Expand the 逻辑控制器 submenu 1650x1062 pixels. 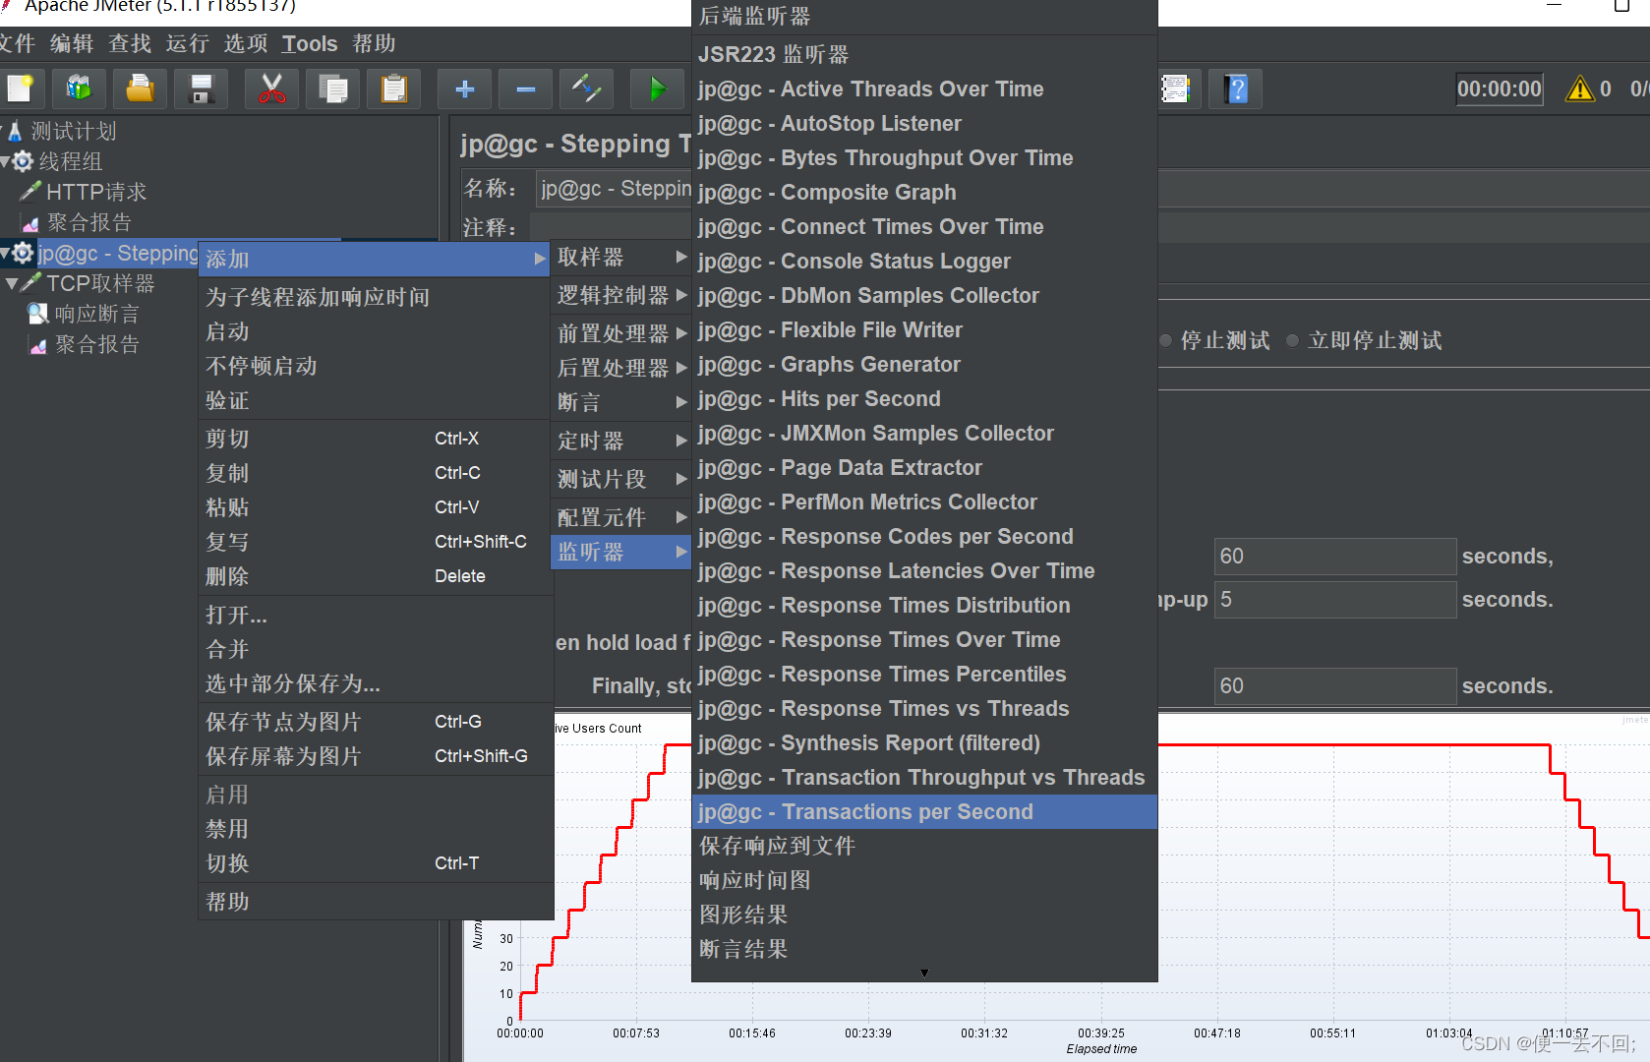(620, 295)
